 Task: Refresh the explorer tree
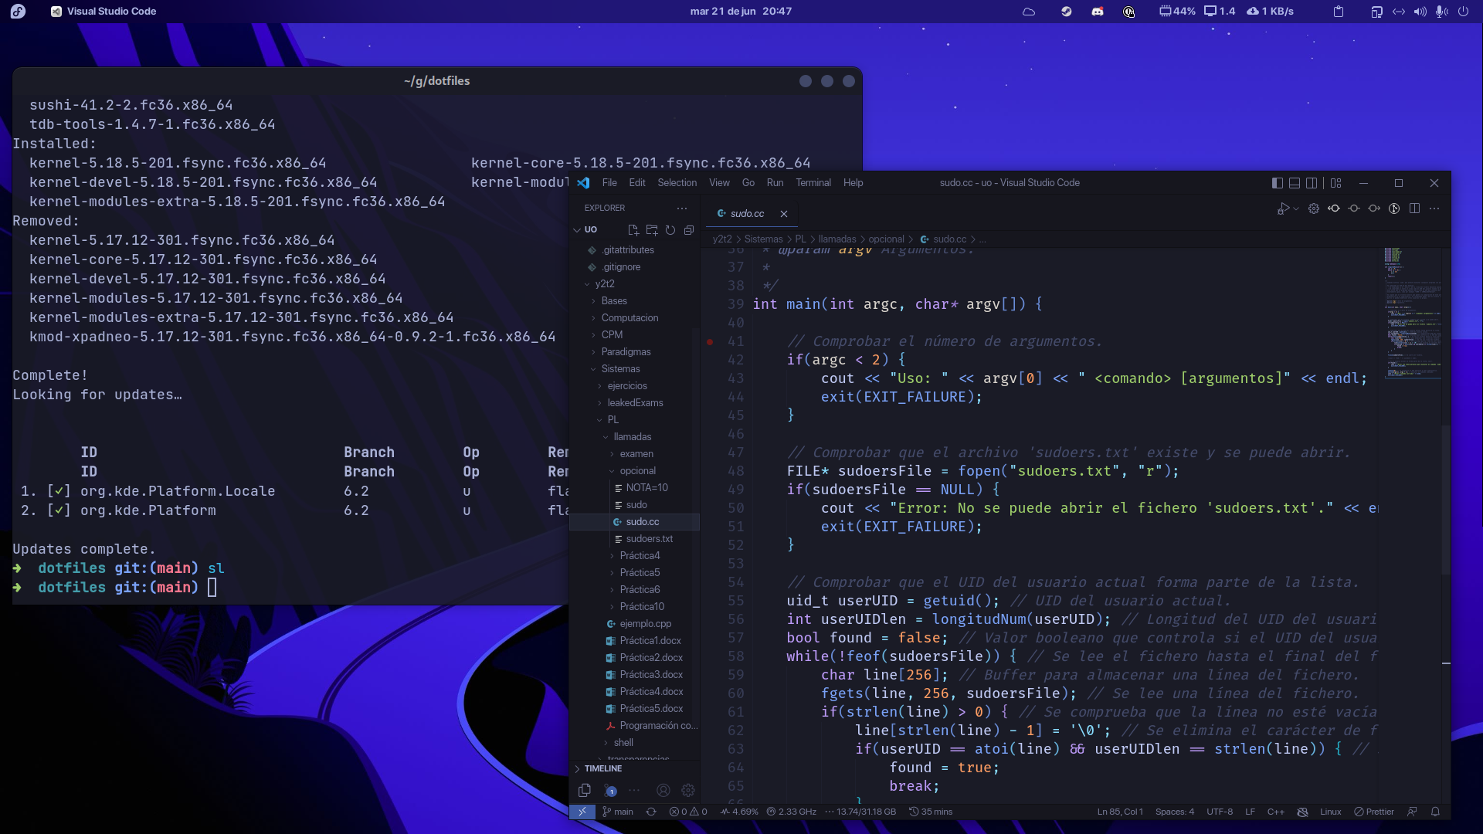click(x=670, y=230)
